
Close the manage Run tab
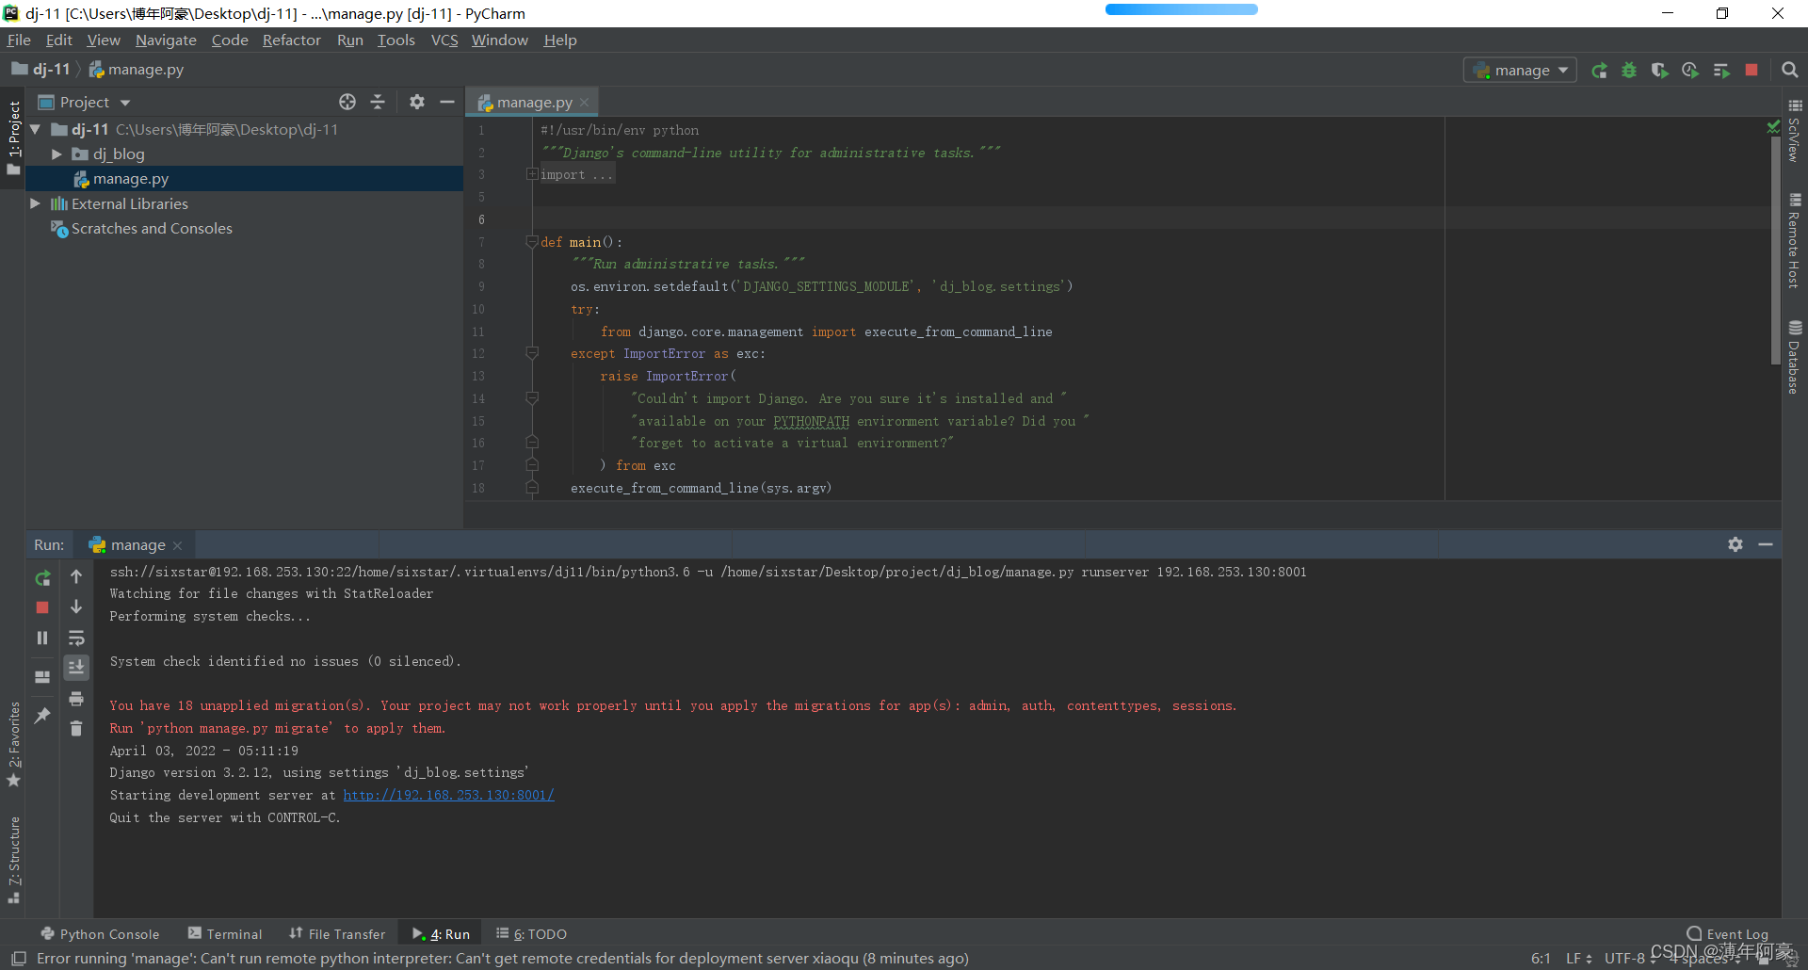click(177, 545)
